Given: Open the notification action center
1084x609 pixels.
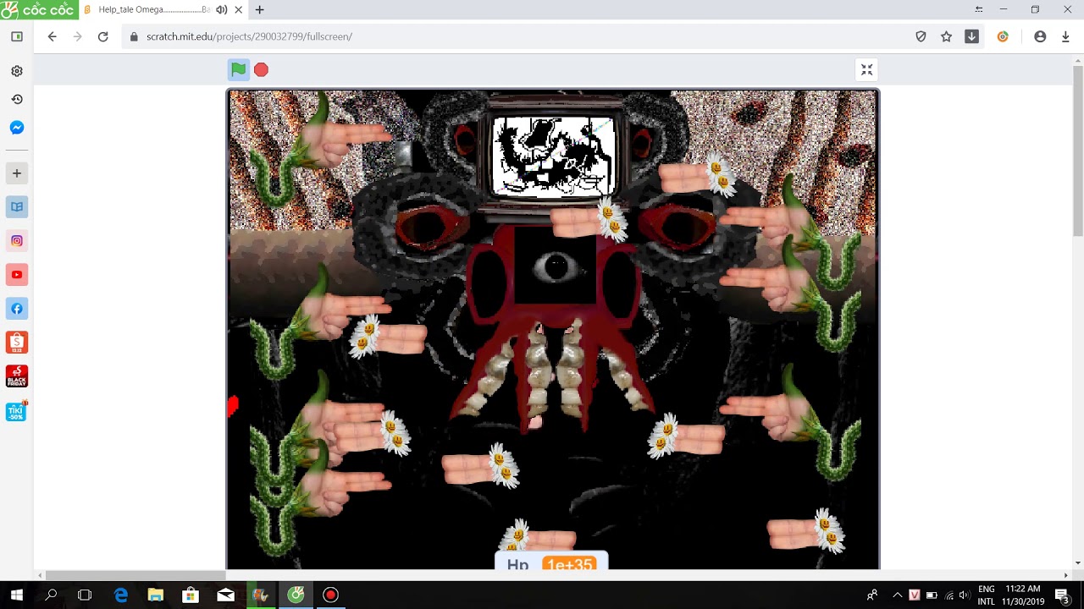Looking at the screenshot, I should pos(1063,595).
